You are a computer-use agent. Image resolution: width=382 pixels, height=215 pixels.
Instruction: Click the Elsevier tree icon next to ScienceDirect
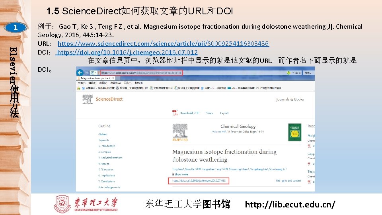tap(88, 99)
